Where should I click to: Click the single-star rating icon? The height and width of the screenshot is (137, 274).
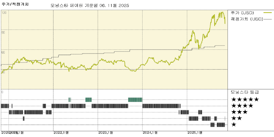coord(234,125)
